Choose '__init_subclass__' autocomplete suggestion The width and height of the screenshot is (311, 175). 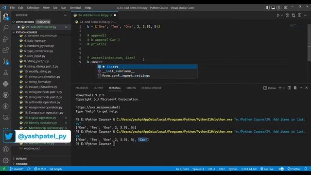click(x=147, y=71)
